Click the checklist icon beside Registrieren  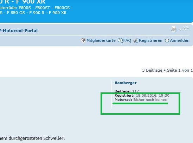136,40
